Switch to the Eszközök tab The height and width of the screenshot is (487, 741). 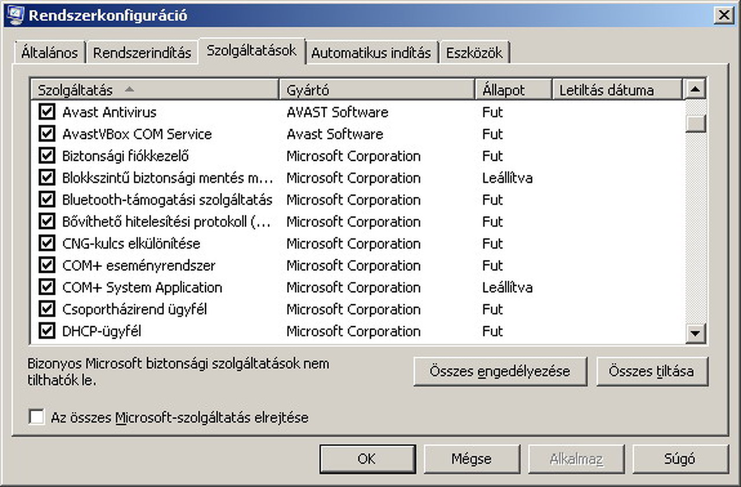tap(474, 53)
